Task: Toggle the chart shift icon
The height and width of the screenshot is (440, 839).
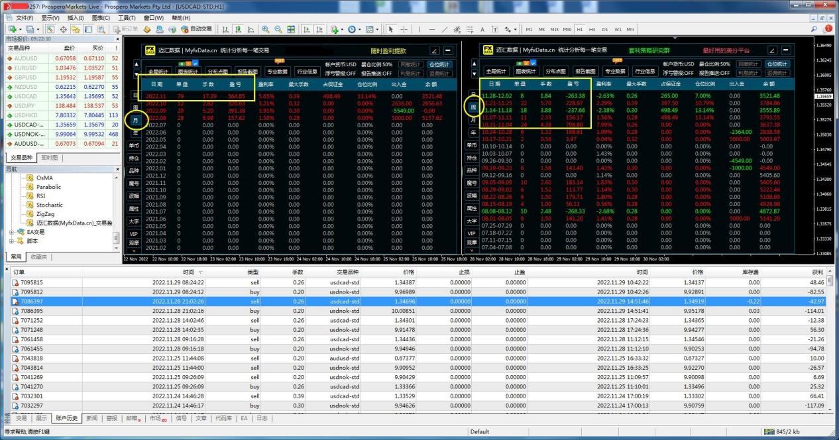Action: pyautogui.click(x=319, y=29)
